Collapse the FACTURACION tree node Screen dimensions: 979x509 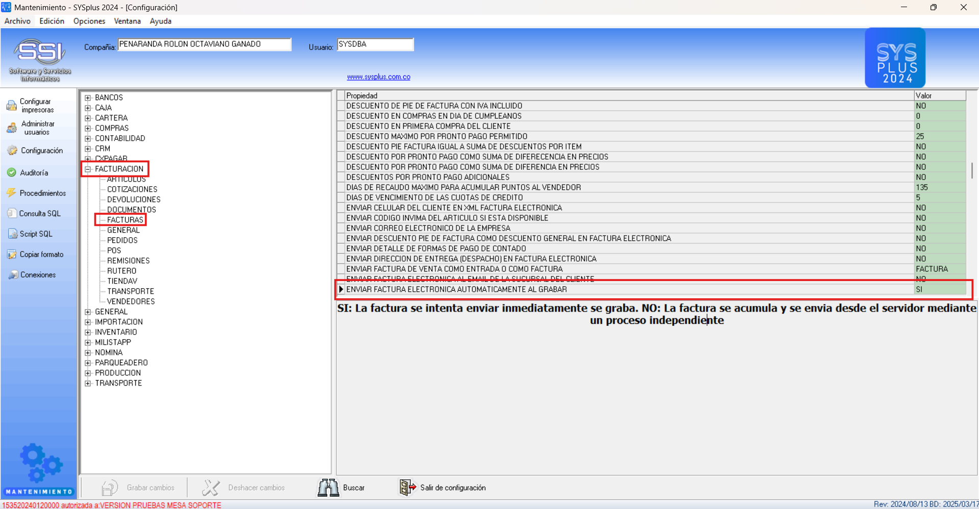[x=88, y=169]
